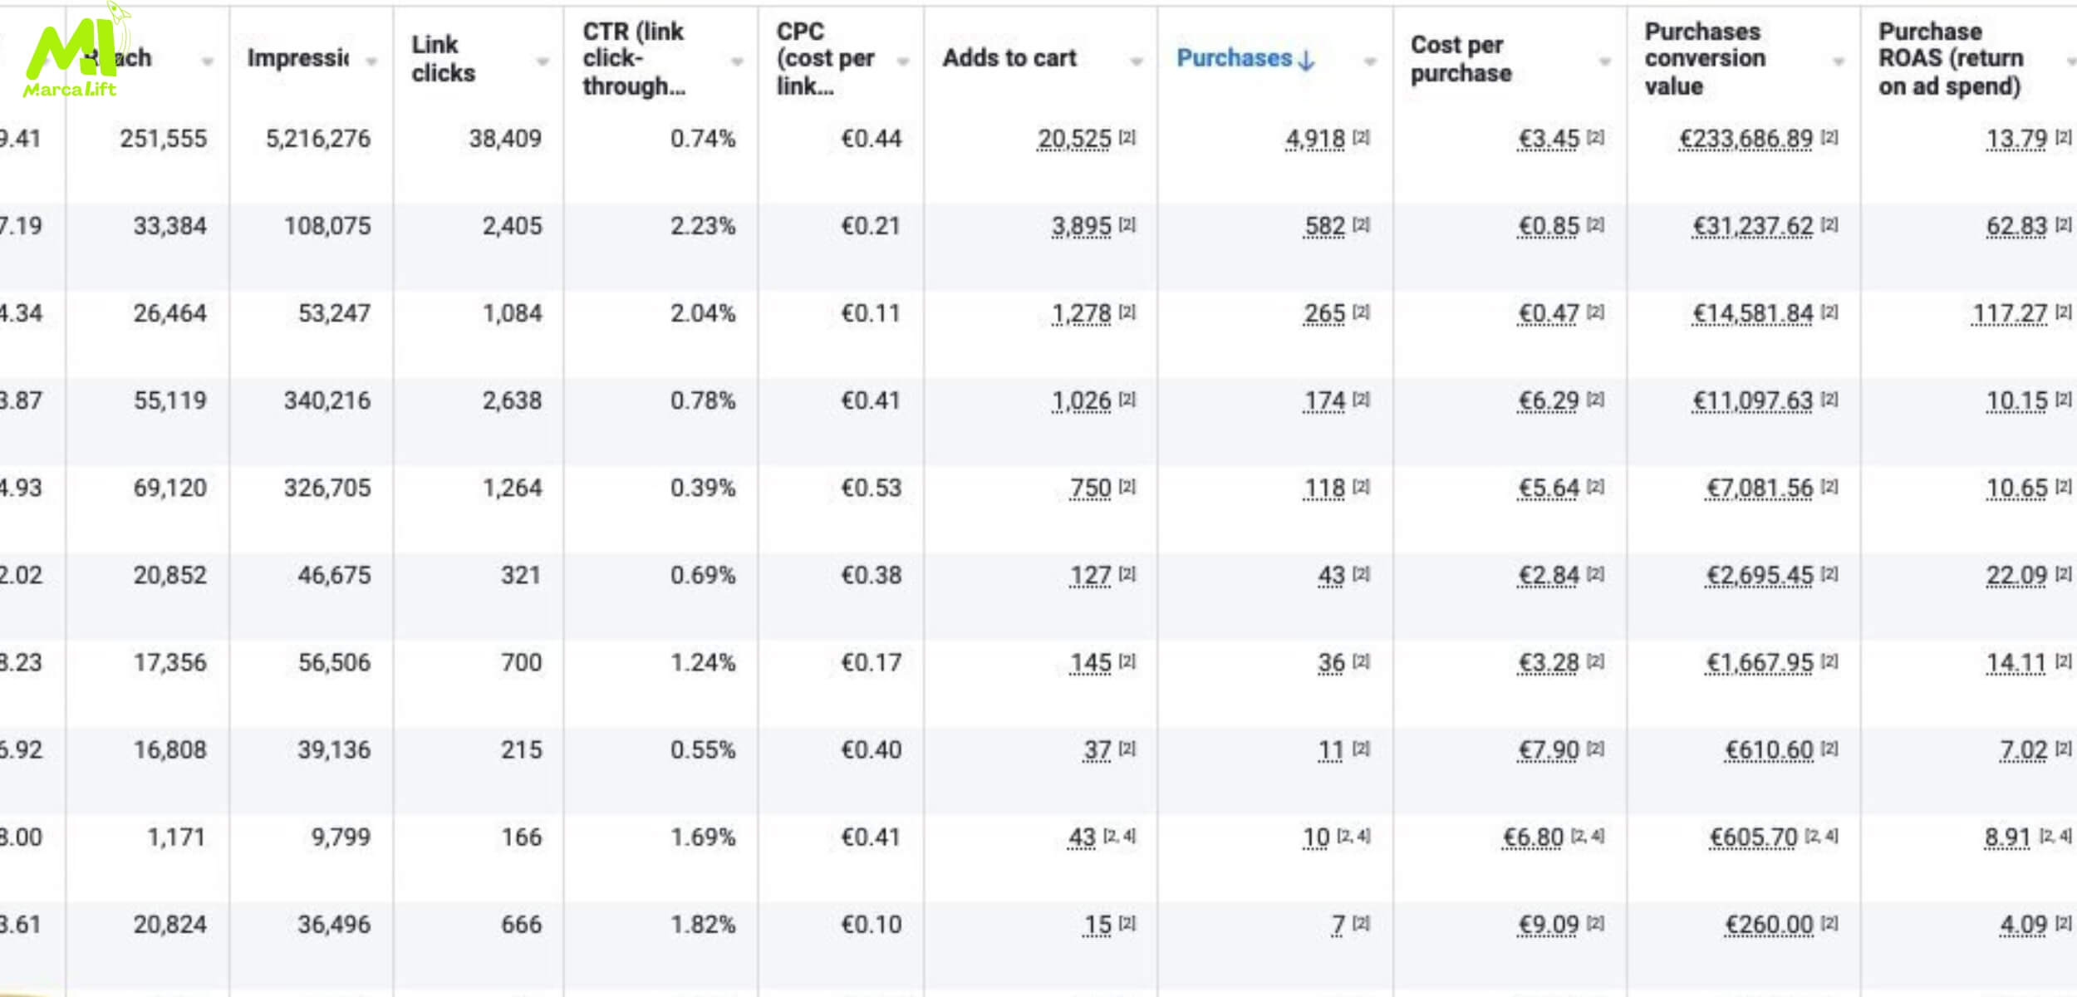2077x997 pixels.
Task: Click the footnote marker beside 582 purchases
Action: [x=1361, y=224]
